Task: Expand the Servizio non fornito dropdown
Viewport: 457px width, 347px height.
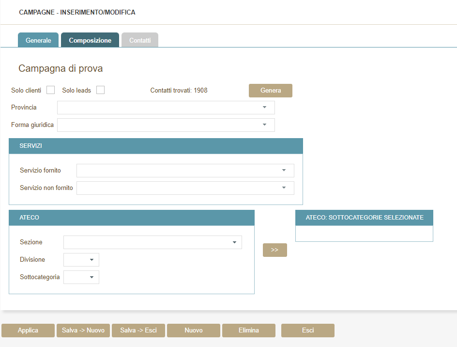Action: tap(185, 188)
